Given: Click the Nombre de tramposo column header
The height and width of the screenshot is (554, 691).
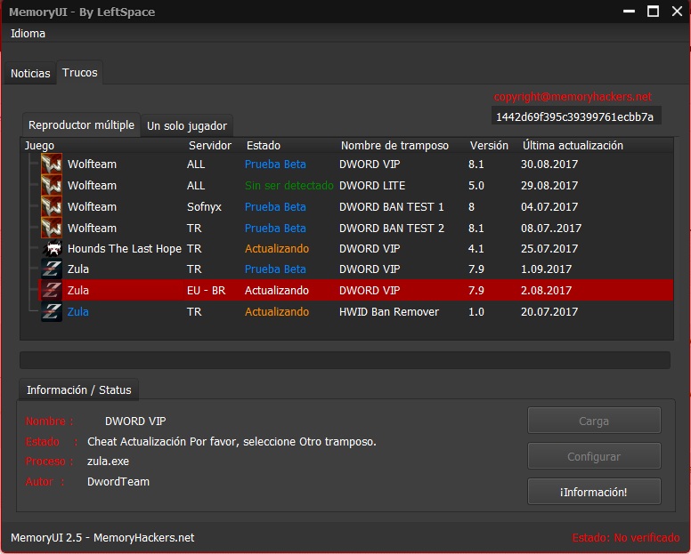Looking at the screenshot, I should click(394, 145).
